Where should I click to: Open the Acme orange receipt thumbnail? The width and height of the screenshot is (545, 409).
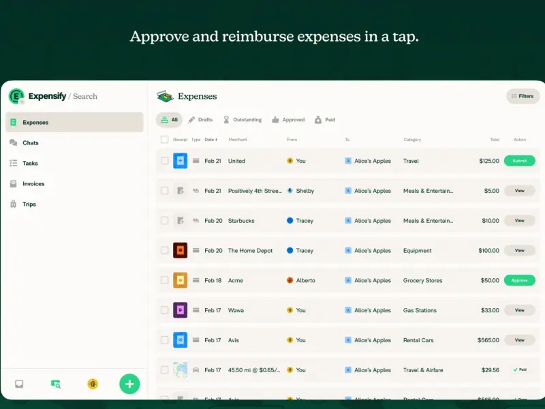pos(180,280)
